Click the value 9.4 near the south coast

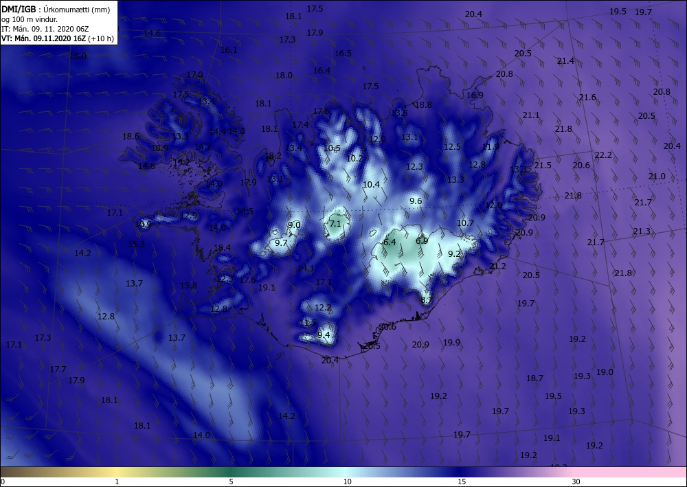pyautogui.click(x=324, y=335)
